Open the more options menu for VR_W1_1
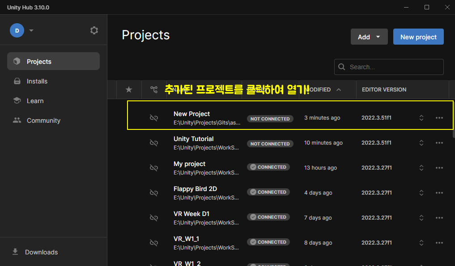 pyautogui.click(x=439, y=243)
